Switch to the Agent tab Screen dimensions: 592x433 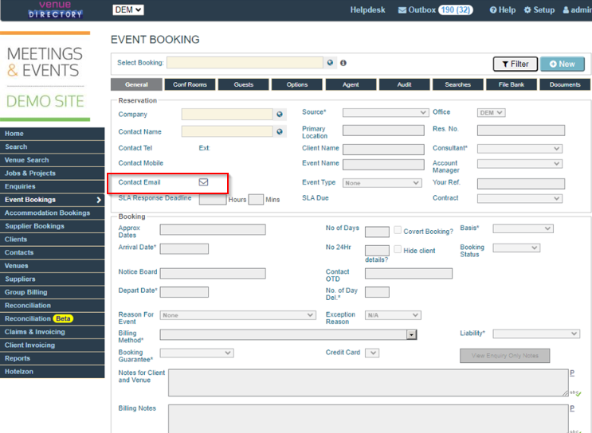point(351,84)
